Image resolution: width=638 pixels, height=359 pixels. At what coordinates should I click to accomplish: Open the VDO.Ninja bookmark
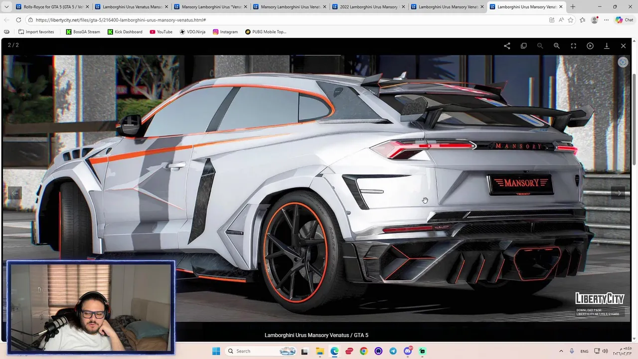192,32
